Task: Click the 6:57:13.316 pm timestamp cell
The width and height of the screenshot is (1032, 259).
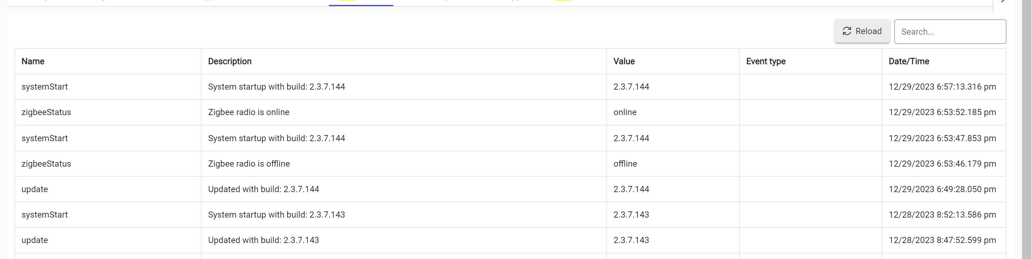Action: coord(942,87)
